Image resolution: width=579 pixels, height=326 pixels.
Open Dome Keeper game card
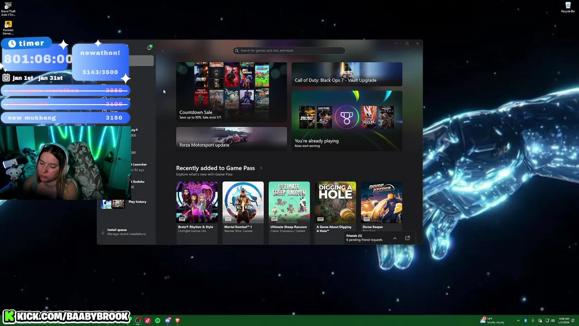pos(381,207)
